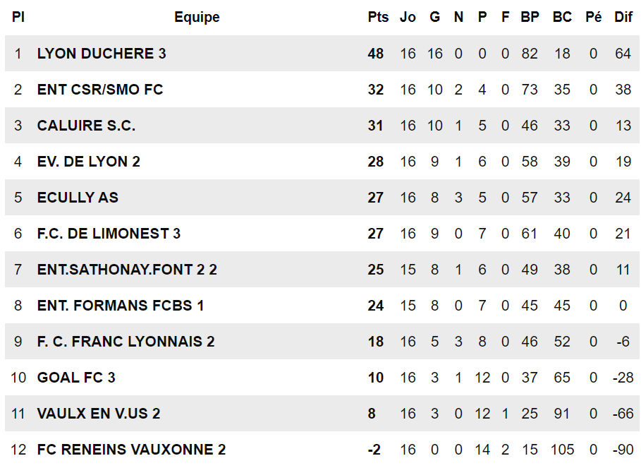Select F.C. DE LIMONEST 3

pyautogui.click(x=109, y=234)
